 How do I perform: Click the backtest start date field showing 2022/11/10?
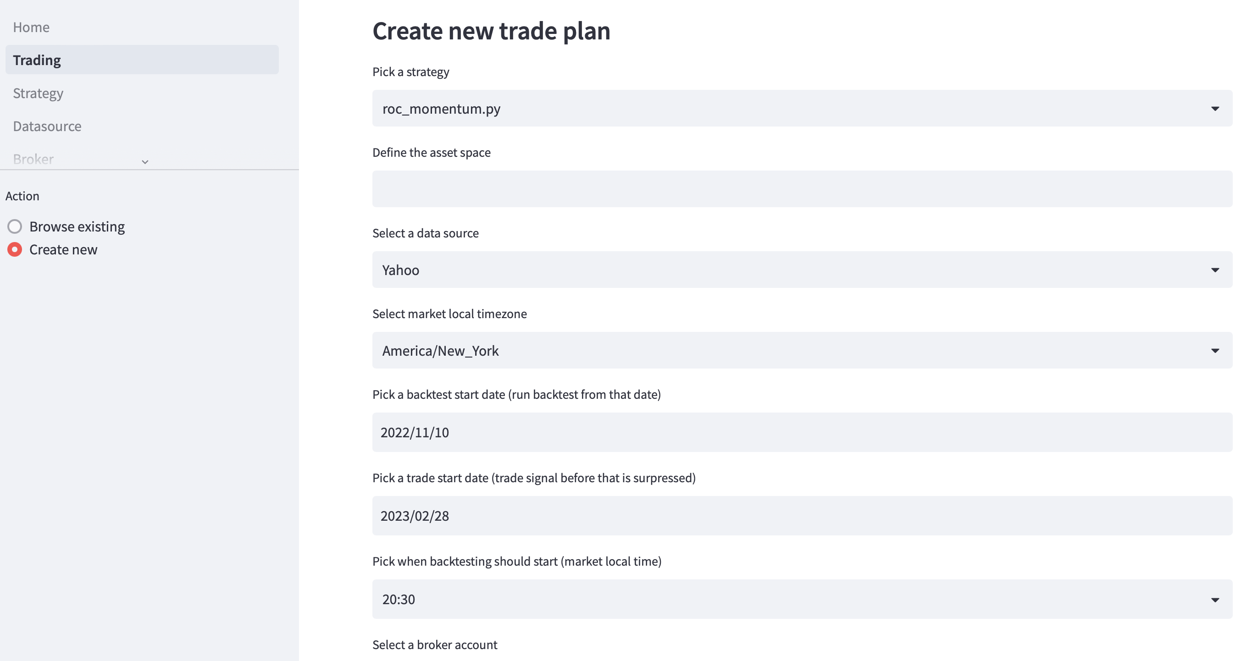[802, 432]
